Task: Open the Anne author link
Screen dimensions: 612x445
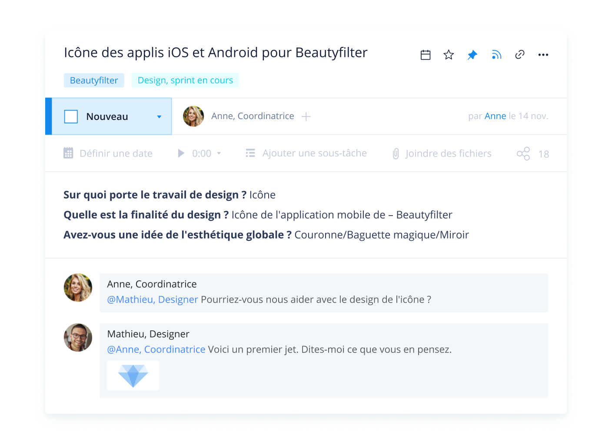Action: pyautogui.click(x=495, y=116)
